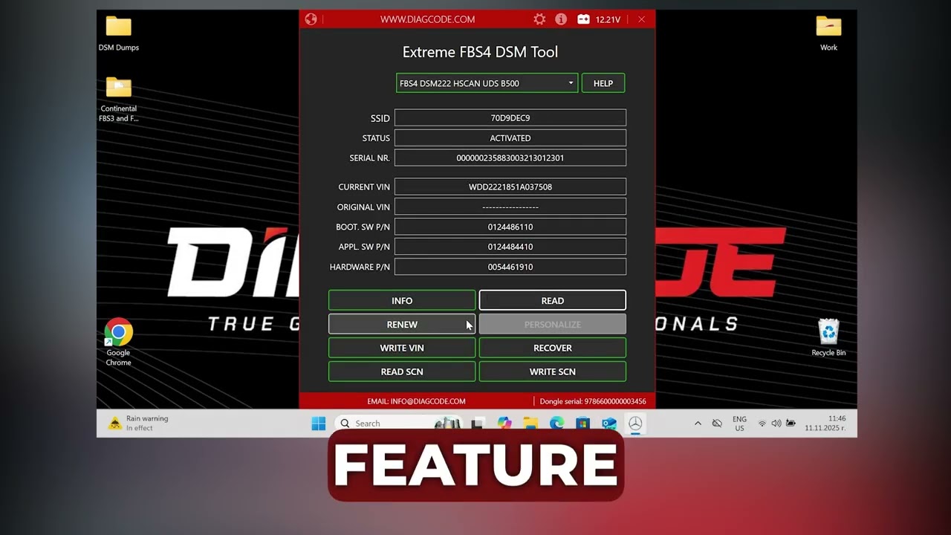Open the Recycle Bin
This screenshot has height=535, width=951.
[x=828, y=337]
